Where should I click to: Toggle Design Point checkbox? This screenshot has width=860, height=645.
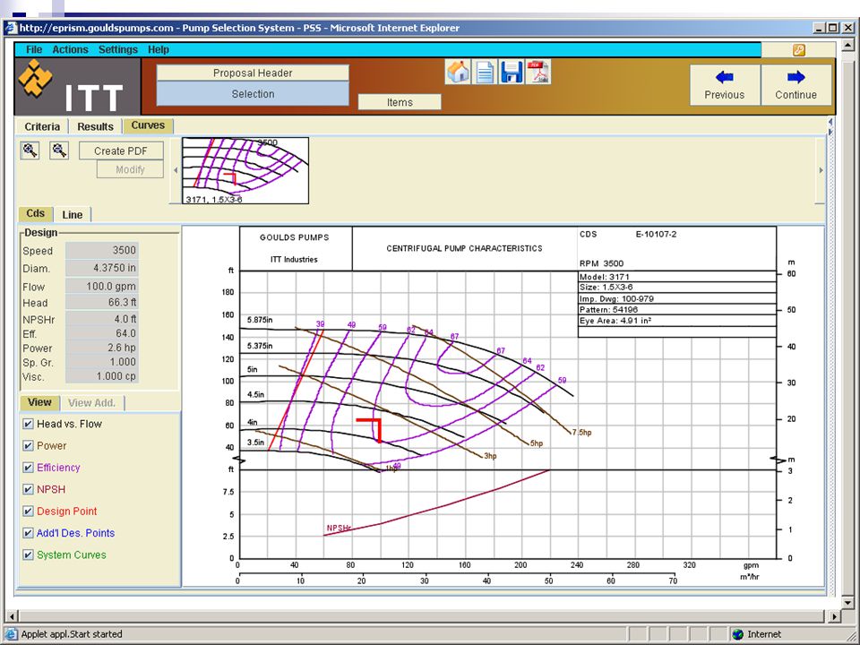(29, 512)
